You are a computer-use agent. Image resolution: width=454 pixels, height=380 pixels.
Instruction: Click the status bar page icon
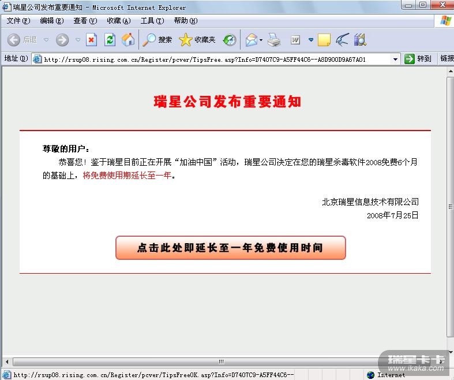7,375
